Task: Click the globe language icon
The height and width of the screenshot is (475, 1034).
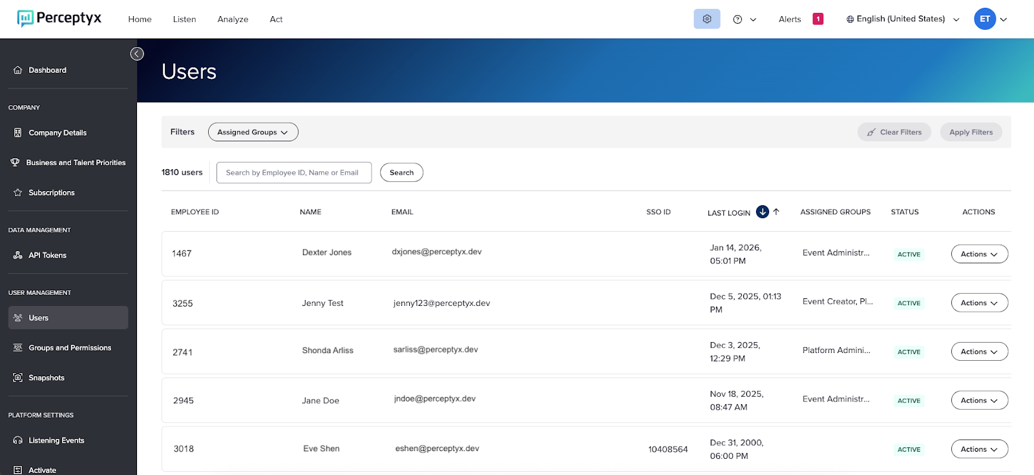Action: 850,19
